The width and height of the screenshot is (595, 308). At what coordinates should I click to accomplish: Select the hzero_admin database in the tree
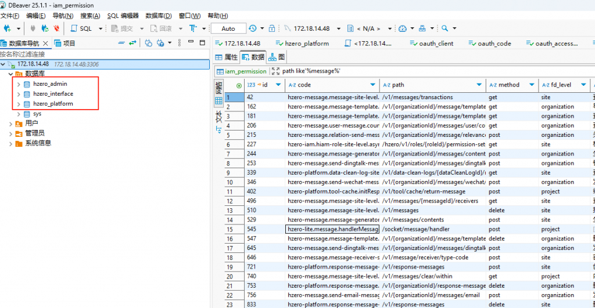tap(50, 84)
